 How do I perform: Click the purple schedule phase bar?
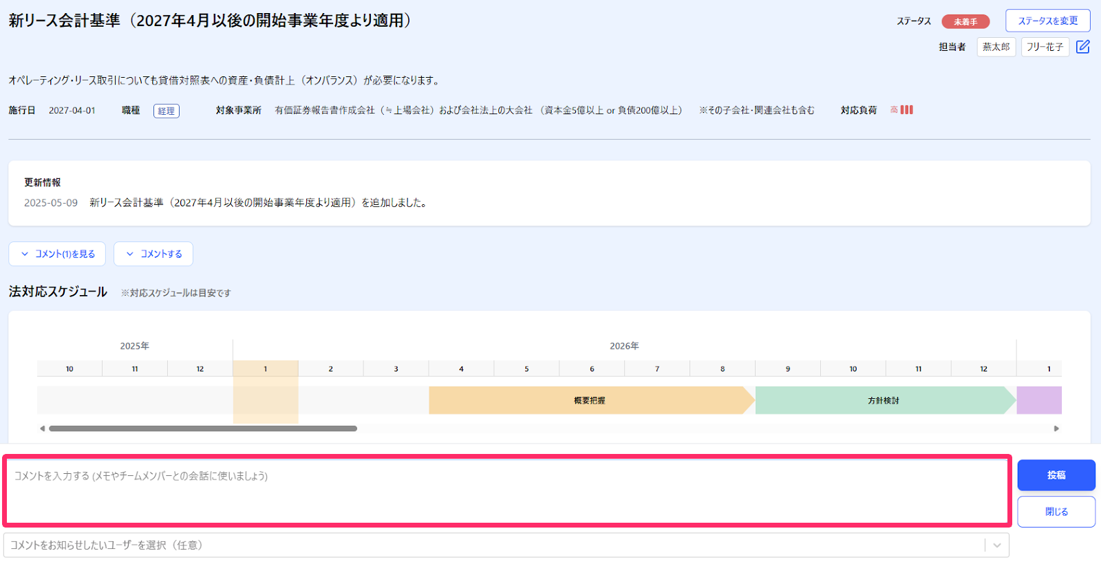point(1039,400)
